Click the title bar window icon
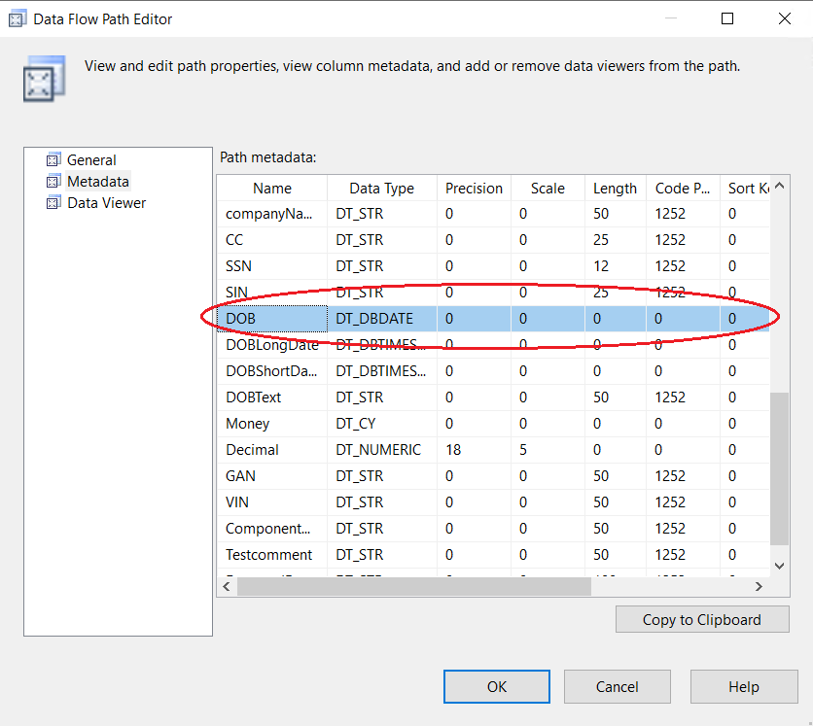 click(17, 18)
